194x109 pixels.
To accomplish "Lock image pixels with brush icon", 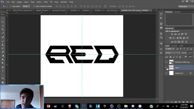I will tap(174, 57).
